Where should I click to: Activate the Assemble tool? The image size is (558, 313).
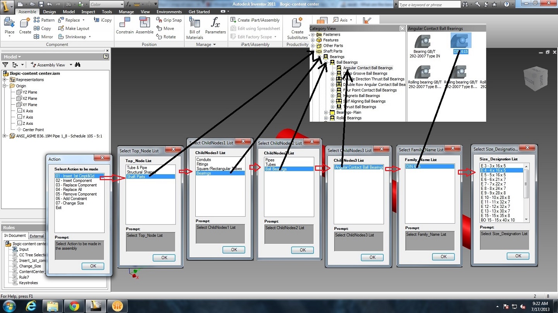pyautogui.click(x=145, y=26)
